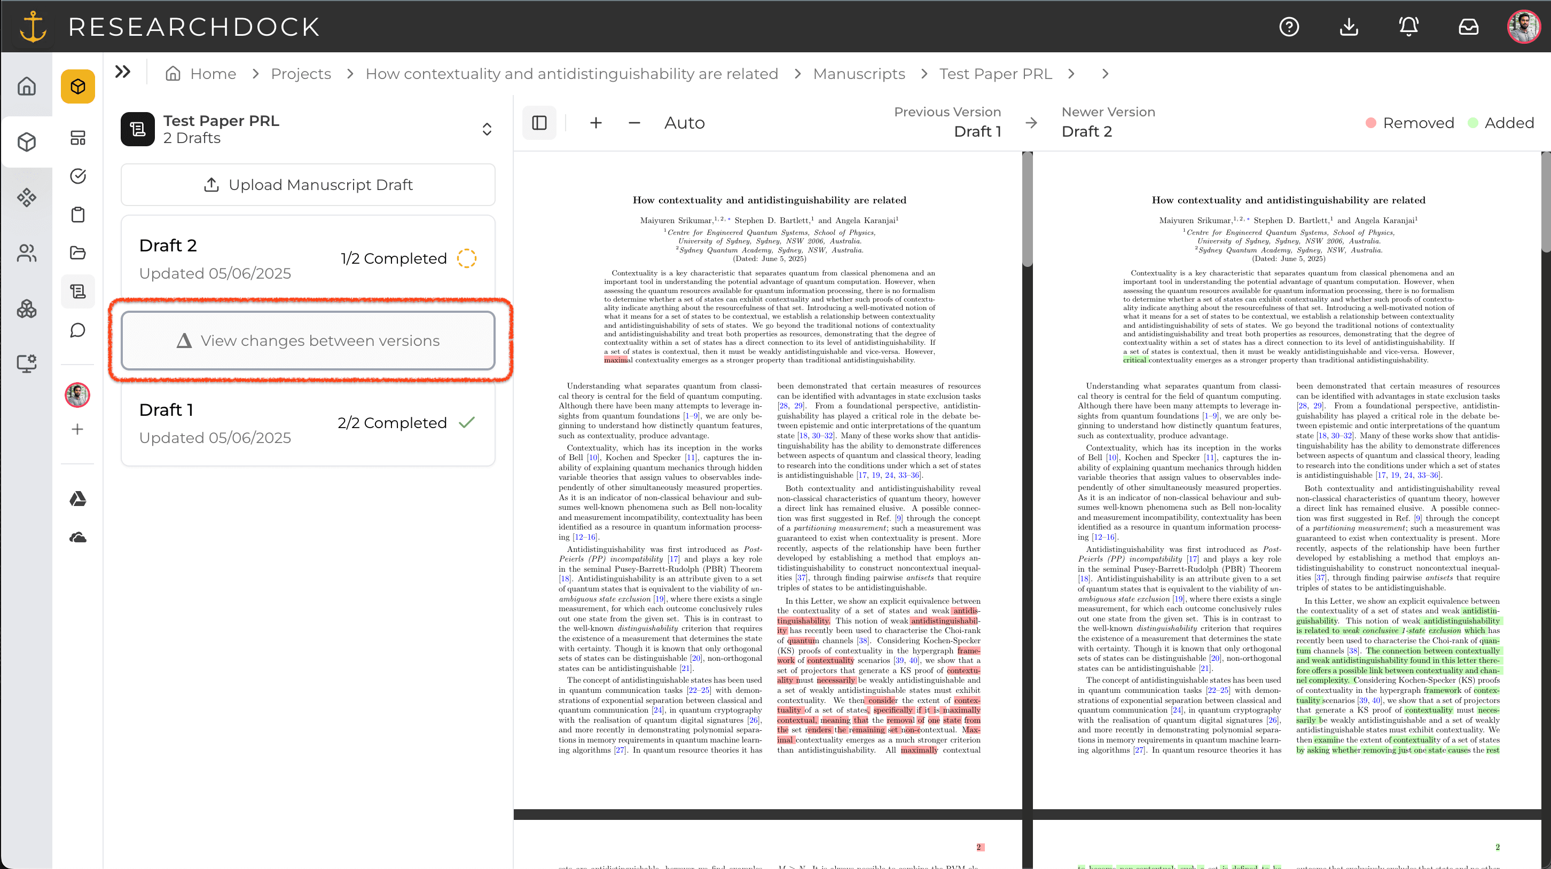The image size is (1551, 869).
Task: Toggle the Added green legend dot
Action: pyautogui.click(x=1472, y=123)
